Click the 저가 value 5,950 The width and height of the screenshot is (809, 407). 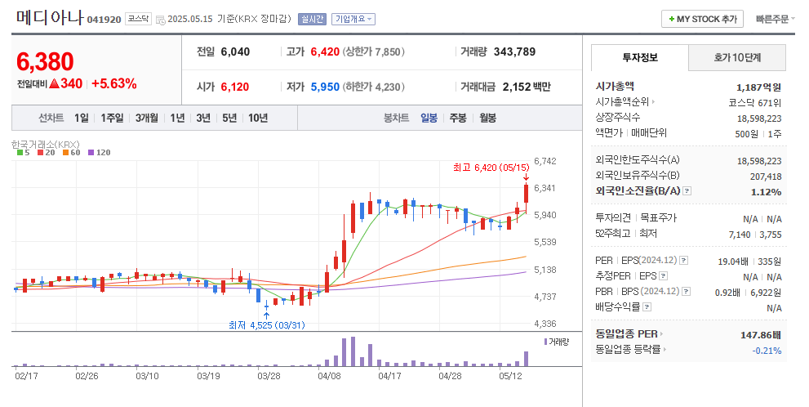325,87
